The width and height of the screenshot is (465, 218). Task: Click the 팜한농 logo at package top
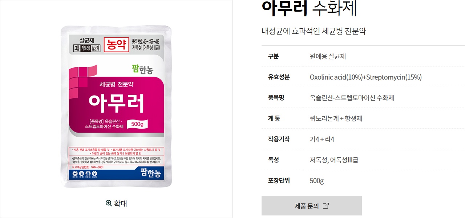142,68
